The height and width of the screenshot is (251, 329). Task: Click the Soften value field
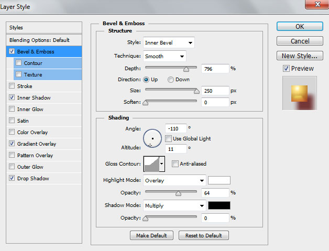215,102
